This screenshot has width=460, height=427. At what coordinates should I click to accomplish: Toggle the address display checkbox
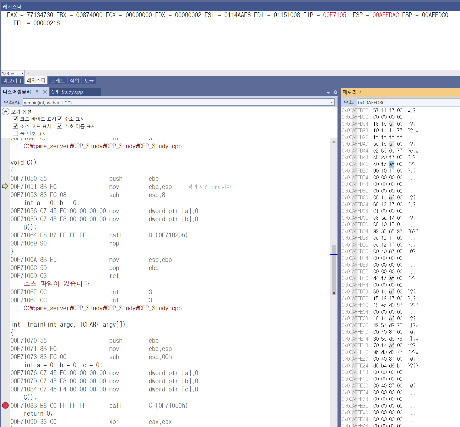point(60,119)
